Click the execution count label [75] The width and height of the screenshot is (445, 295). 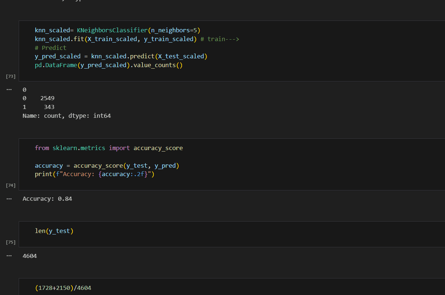click(10, 242)
